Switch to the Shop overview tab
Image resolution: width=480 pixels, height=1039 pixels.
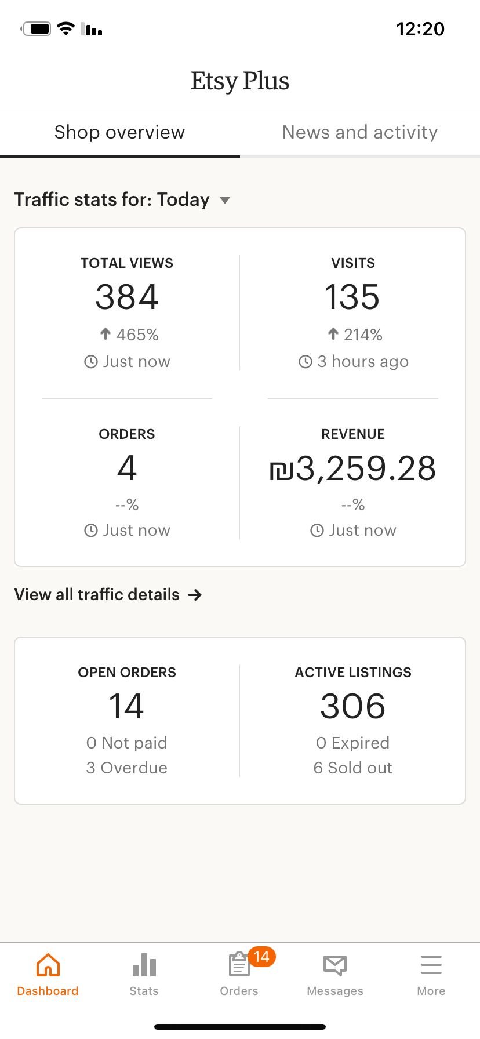click(x=119, y=132)
